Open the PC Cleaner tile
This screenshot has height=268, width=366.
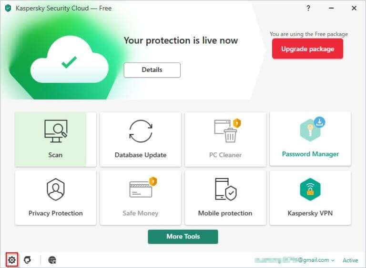click(225, 139)
